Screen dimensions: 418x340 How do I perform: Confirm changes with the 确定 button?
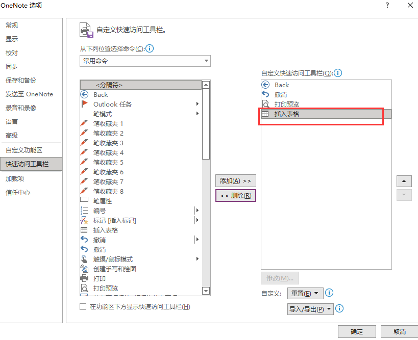point(356,331)
